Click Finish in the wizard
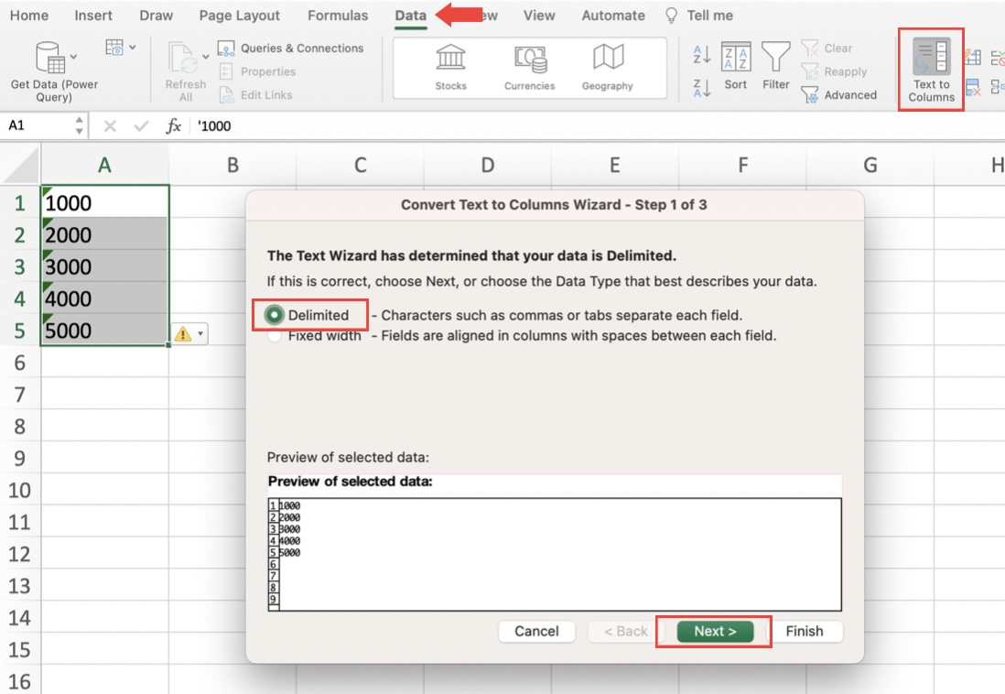This screenshot has width=1005, height=694. [805, 631]
